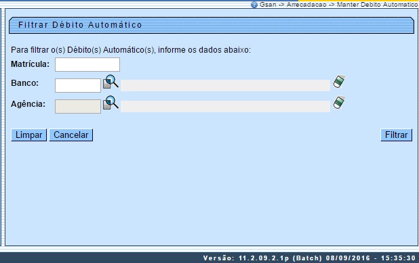The width and height of the screenshot is (419, 263).
Task: Clear the Agência field with the eraser icon
Action: tap(339, 102)
